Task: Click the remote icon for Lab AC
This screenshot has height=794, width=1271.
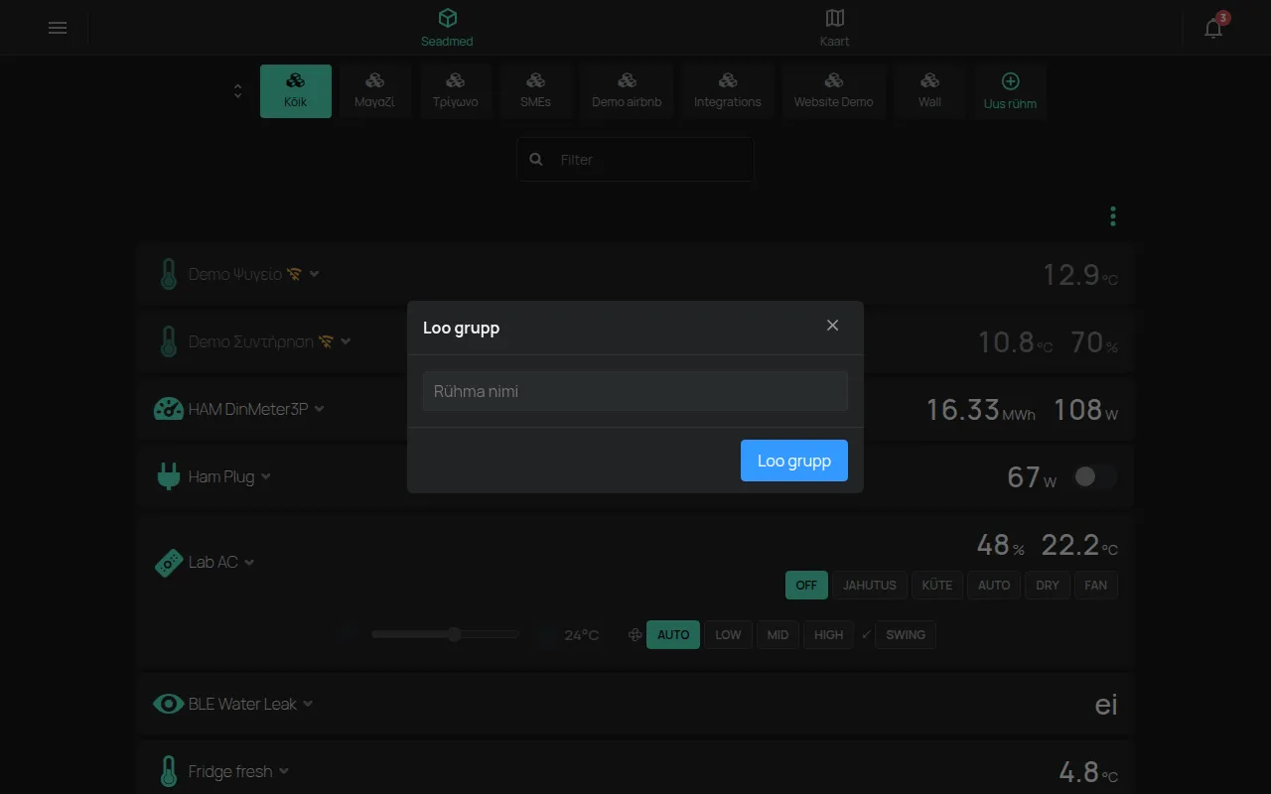Action: pyautogui.click(x=169, y=563)
